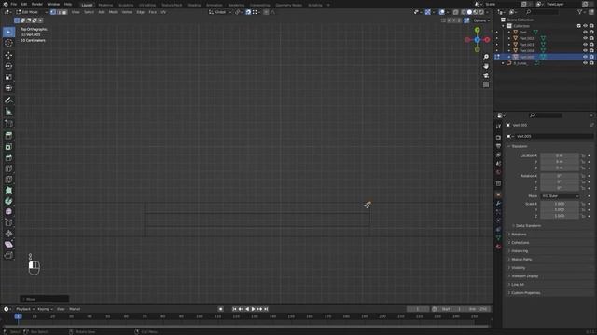Viewport: 597px width, 335px height.
Task: Select the Inset Faces tool
Action: 8,147
